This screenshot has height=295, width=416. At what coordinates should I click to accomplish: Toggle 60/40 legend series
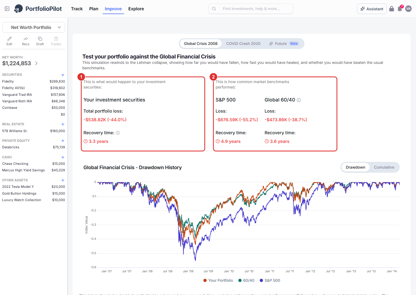coord(246,280)
